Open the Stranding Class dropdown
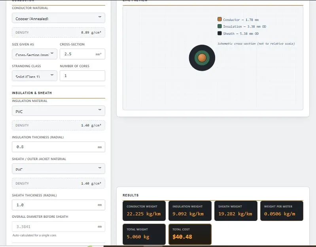This screenshot has height=247, width=316. tap(34, 76)
